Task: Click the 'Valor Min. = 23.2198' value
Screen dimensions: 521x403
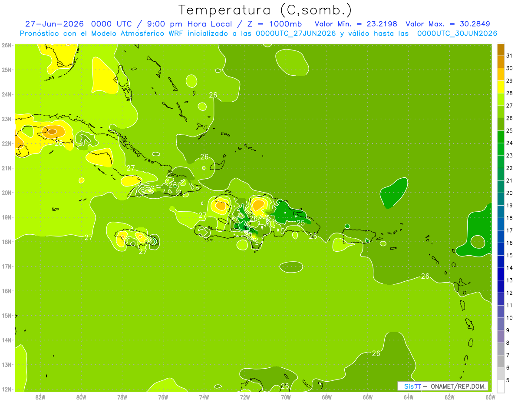Action: click(356, 24)
